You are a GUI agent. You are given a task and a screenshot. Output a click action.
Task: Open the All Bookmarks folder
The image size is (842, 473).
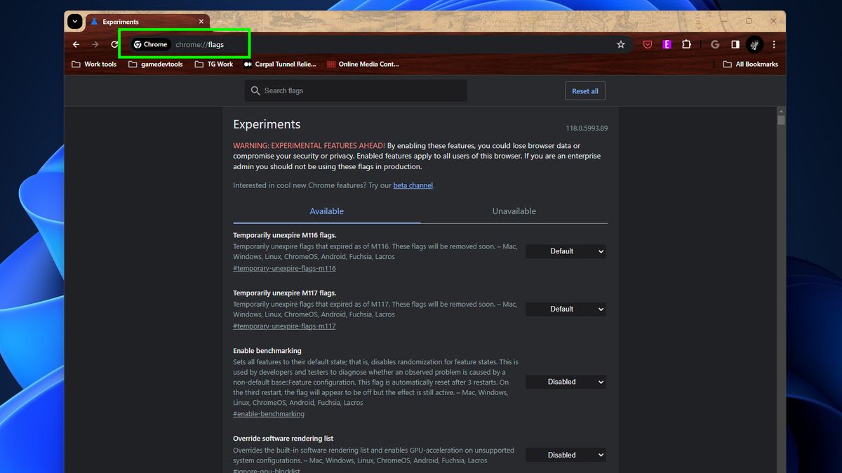tap(750, 64)
